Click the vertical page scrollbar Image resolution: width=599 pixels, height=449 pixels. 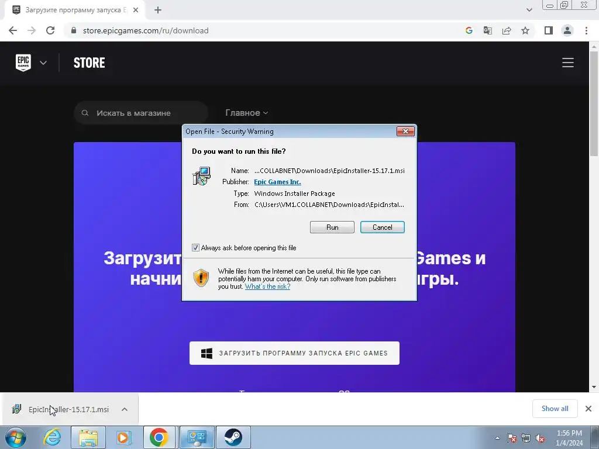click(x=594, y=103)
